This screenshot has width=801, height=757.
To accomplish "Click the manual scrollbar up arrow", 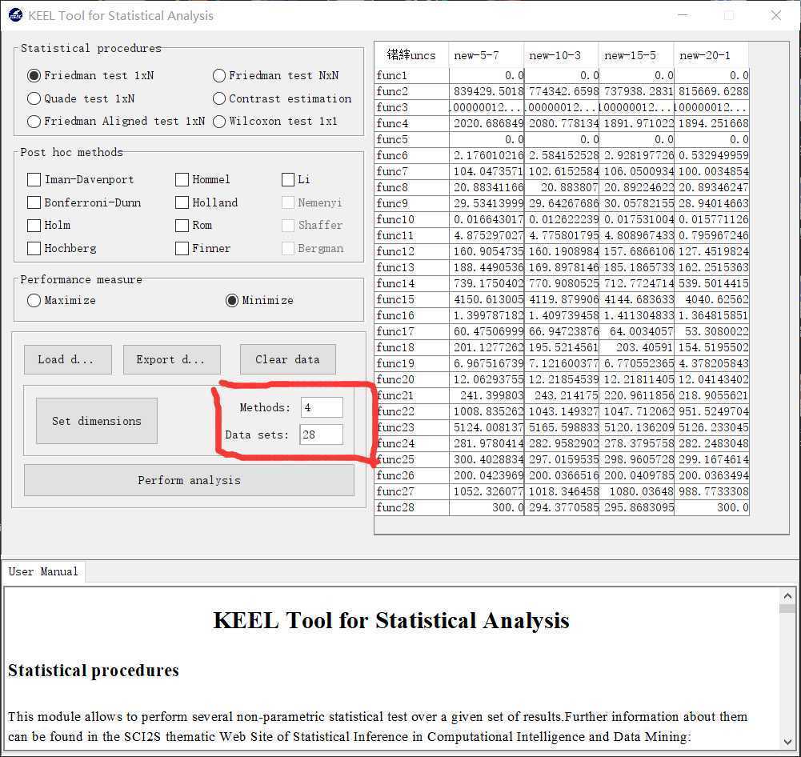I will [787, 596].
